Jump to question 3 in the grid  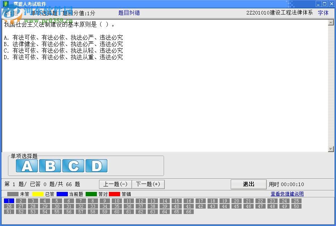pyautogui.click(x=33, y=201)
